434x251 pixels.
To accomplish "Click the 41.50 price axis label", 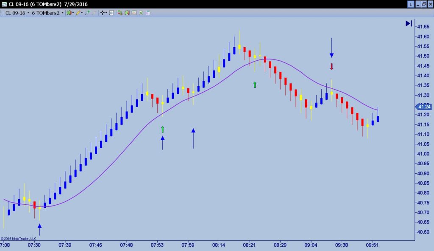I will 423,56.
